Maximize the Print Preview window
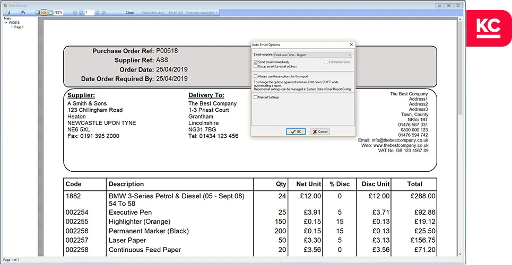The height and width of the screenshot is (265, 512). point(449,5)
